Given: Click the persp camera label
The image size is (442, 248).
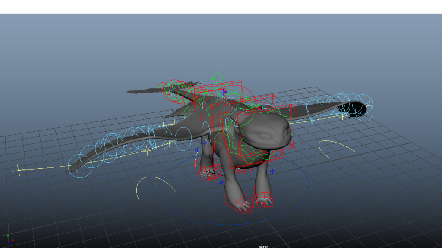Looking at the screenshot, I should 263,246.
